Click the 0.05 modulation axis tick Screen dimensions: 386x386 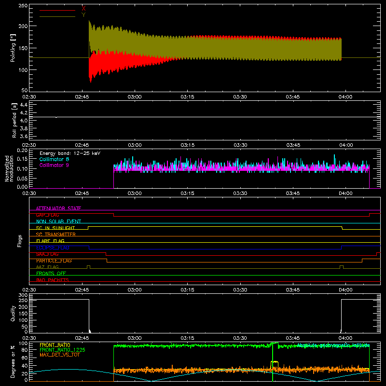coord(22,178)
